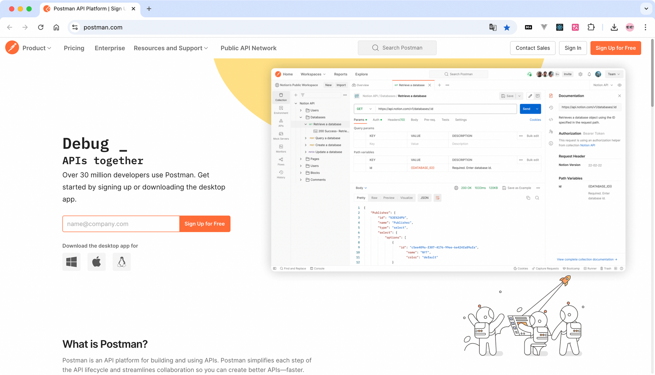
Task: Click the Visualize response tab option
Action: [406, 197]
